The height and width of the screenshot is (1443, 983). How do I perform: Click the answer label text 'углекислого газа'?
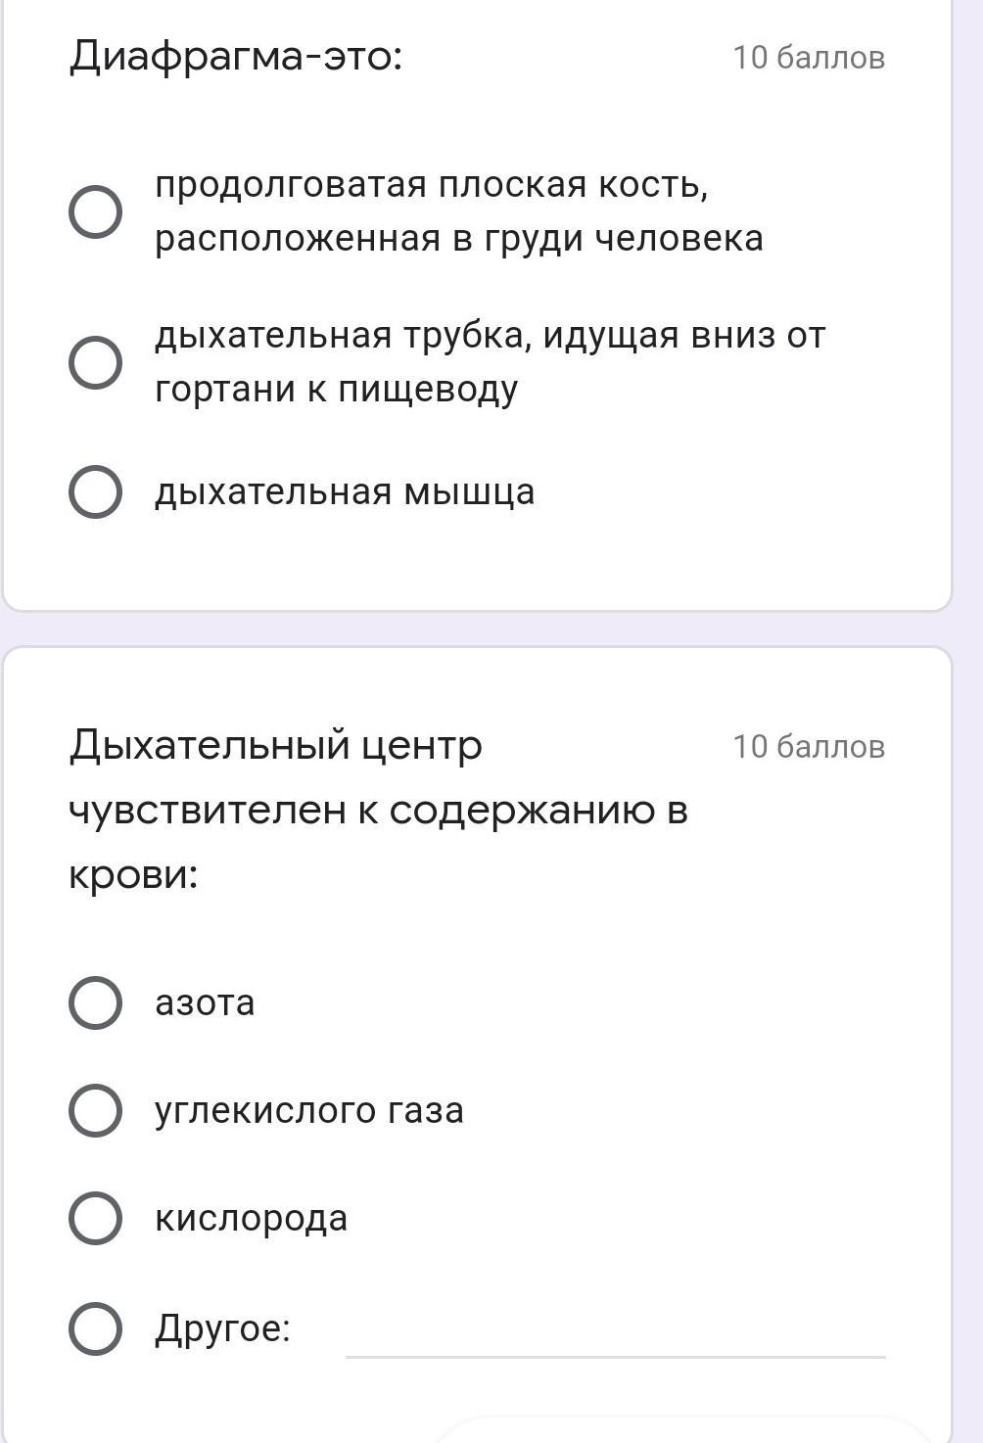(x=309, y=1110)
